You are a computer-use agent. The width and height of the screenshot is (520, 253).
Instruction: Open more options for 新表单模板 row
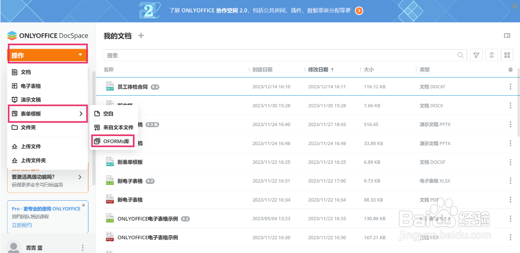pos(510,162)
